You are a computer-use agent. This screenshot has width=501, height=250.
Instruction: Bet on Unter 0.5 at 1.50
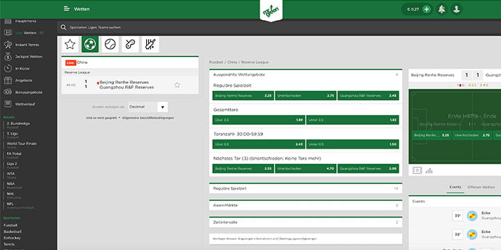point(352,144)
